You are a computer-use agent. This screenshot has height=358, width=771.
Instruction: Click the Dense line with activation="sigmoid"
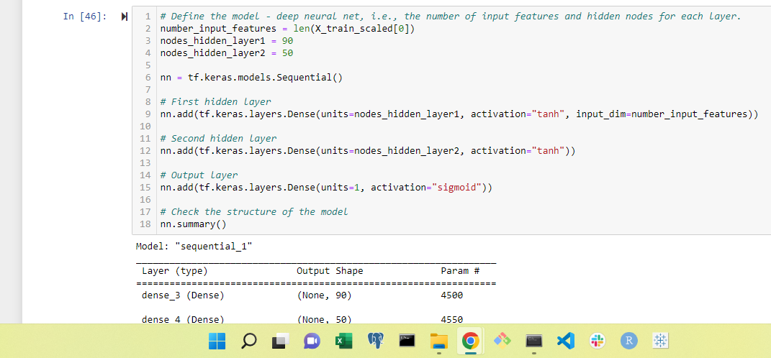coord(326,188)
